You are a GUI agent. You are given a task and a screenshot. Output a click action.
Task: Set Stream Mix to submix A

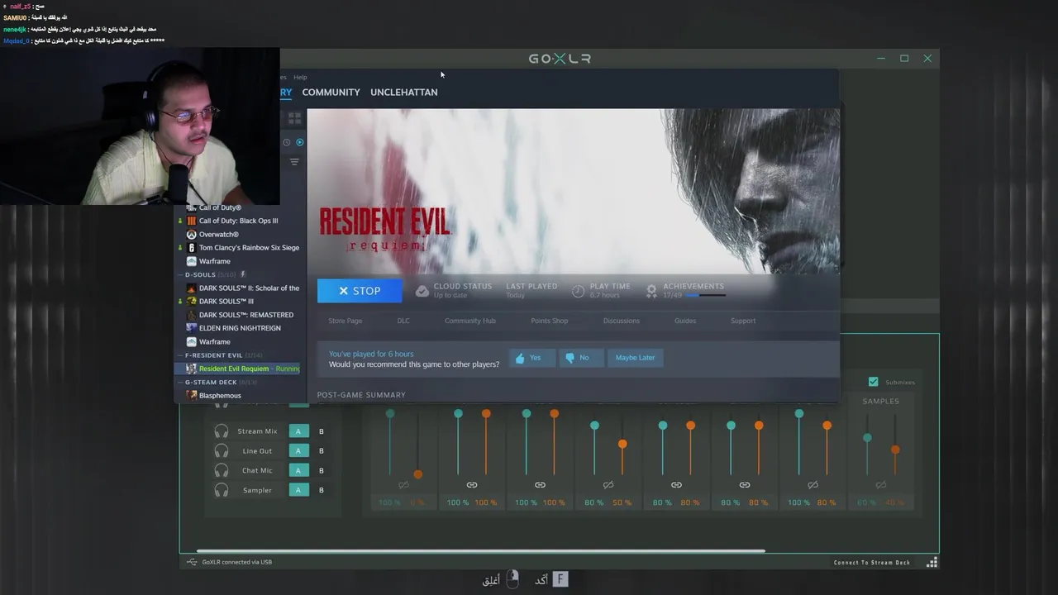[298, 431]
